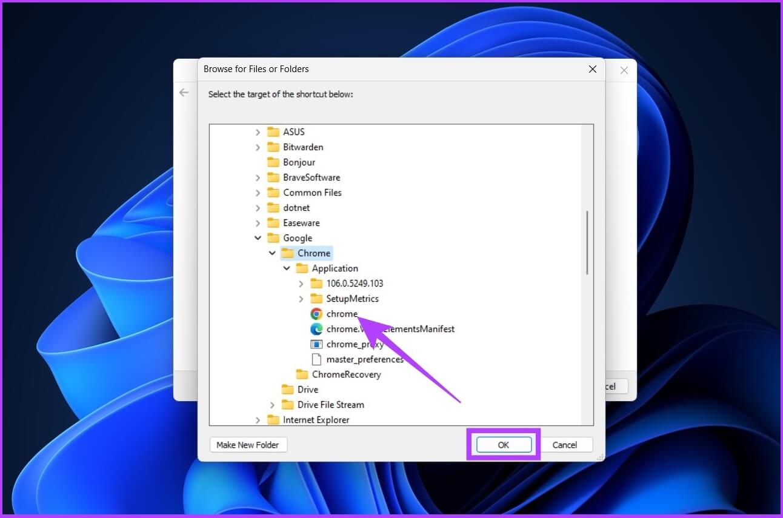This screenshot has width=783, height=518.
Task: Click the Edge icon of VisualElementsManifest file
Action: (316, 329)
